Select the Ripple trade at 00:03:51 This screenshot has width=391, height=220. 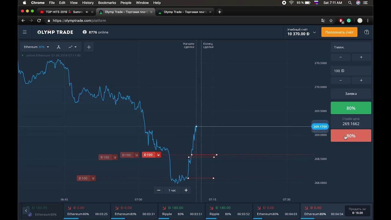tap(182, 211)
